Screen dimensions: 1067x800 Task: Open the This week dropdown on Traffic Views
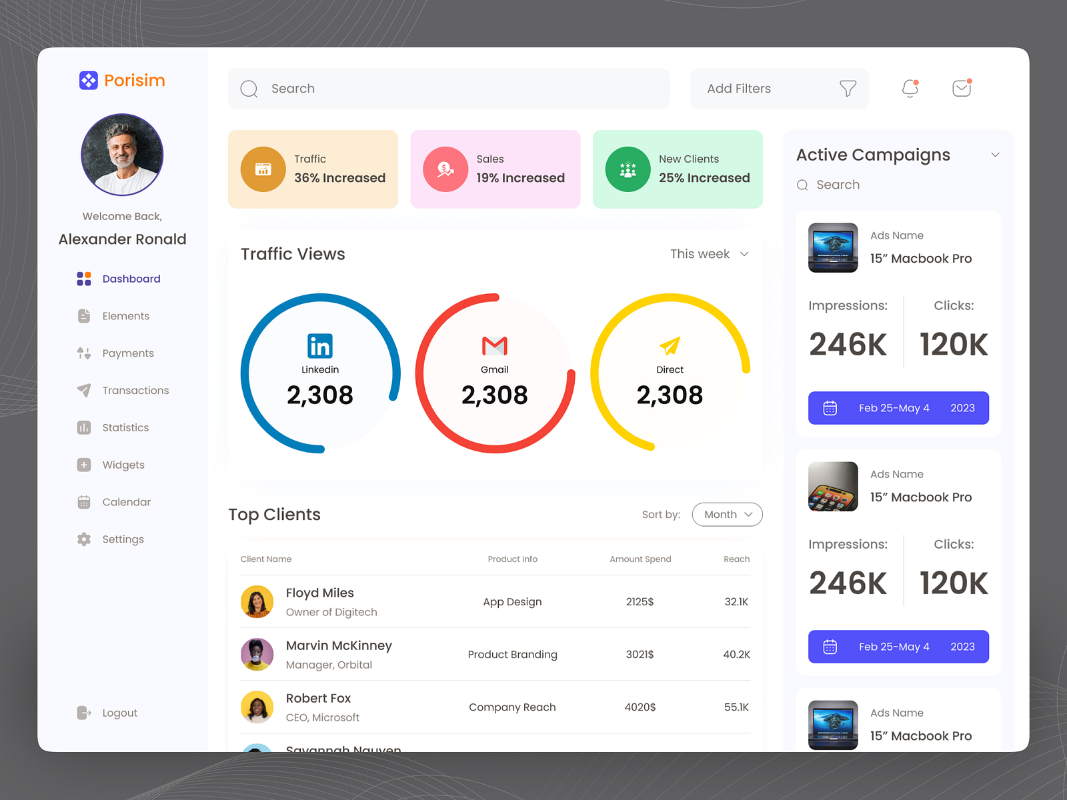tap(709, 254)
